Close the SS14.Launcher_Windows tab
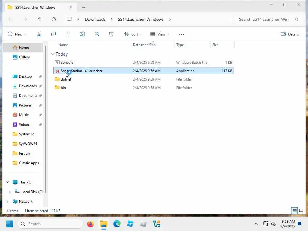308x231 pixels. [70, 7]
